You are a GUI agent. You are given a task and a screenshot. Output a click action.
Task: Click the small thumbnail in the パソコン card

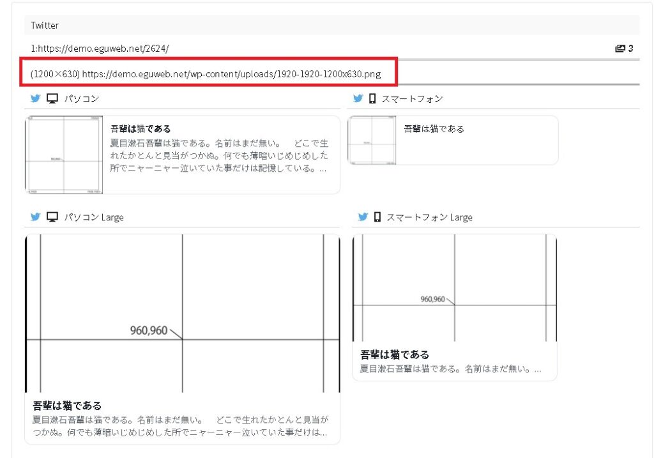pyautogui.click(x=64, y=155)
